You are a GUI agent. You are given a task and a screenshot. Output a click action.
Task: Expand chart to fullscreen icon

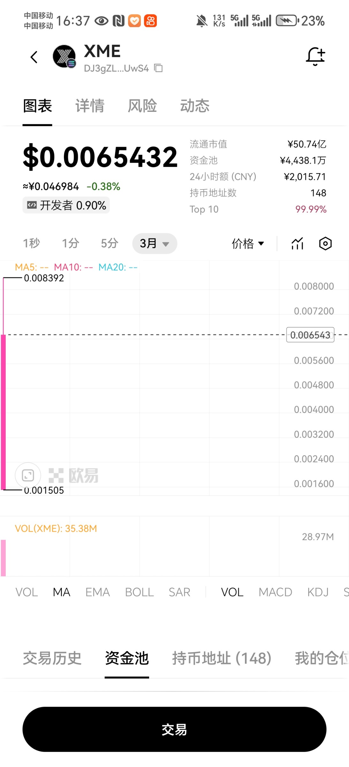click(28, 475)
